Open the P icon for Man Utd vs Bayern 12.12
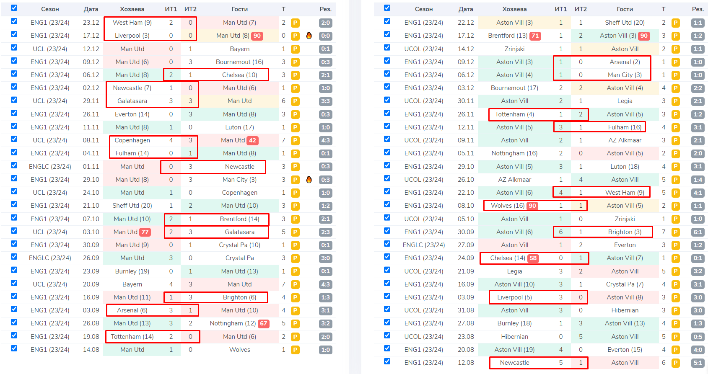This screenshot has height=374, width=708. click(x=296, y=49)
